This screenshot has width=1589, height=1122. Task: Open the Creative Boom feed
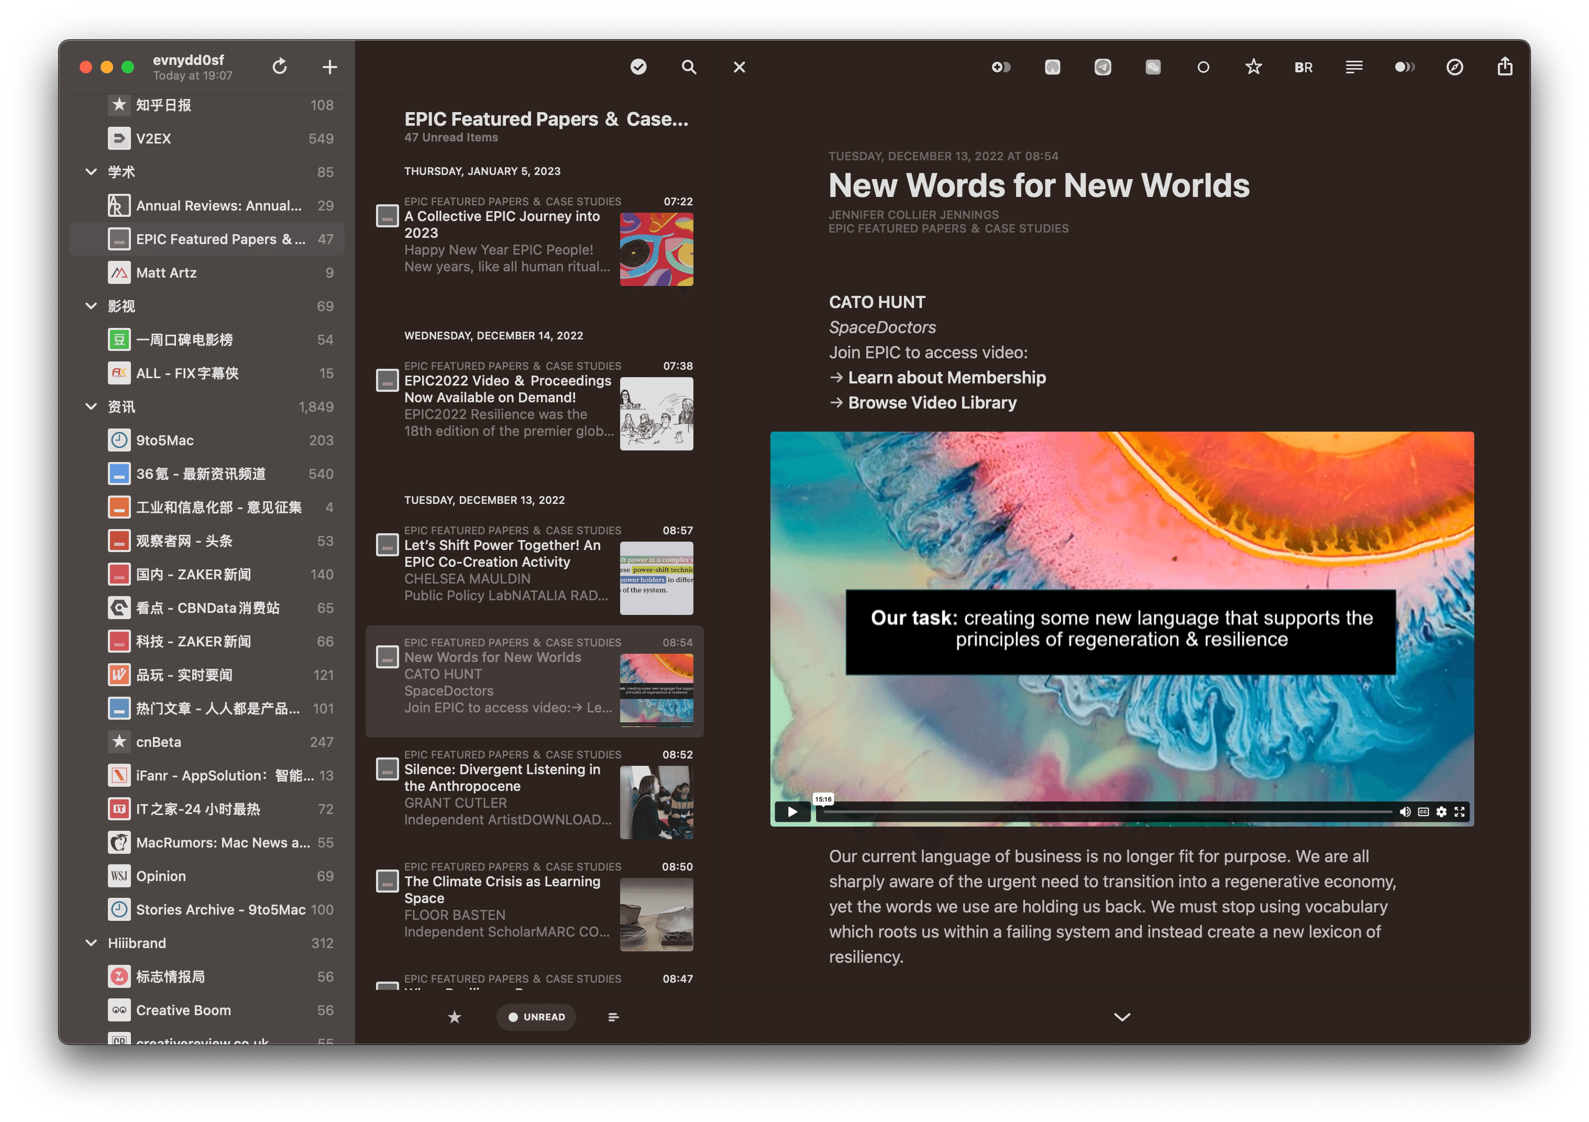[206, 1010]
